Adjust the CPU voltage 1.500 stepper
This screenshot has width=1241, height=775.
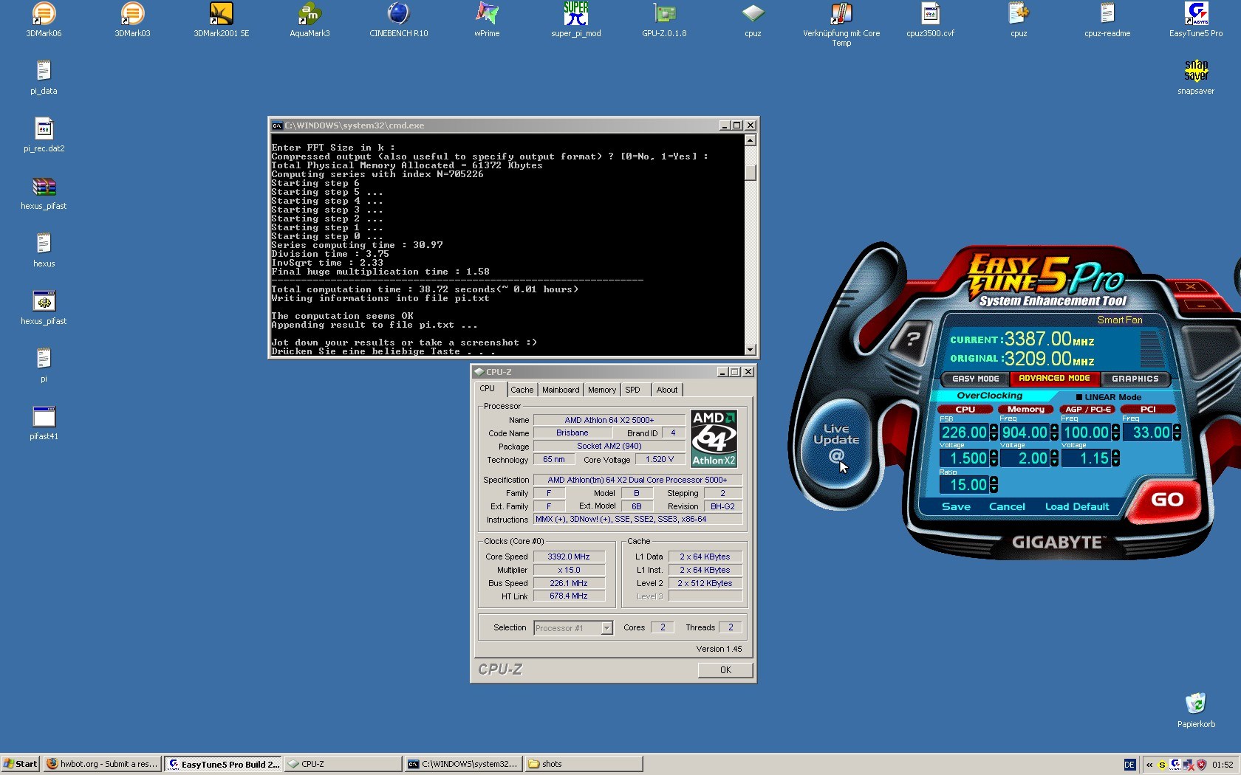(x=994, y=458)
